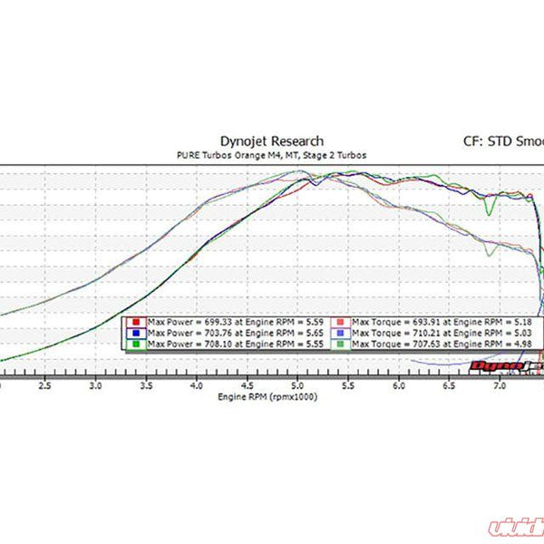Viewport: 544px width, 544px height.
Task: Click the 'CF: STD' correction factor label
Action: point(488,141)
